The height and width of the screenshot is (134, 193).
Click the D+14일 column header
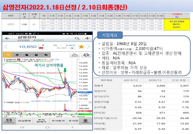point(160,16)
